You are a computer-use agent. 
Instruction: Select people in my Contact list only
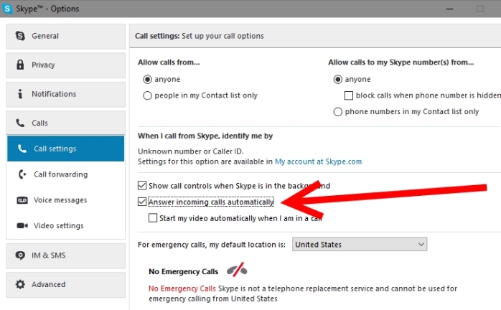click(147, 95)
